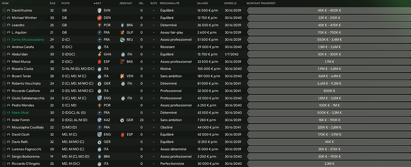Toggle the check circle for Rosario Costa
Image resolution: width=411 pixels, height=167 pixels.
click(x=4, y=69)
